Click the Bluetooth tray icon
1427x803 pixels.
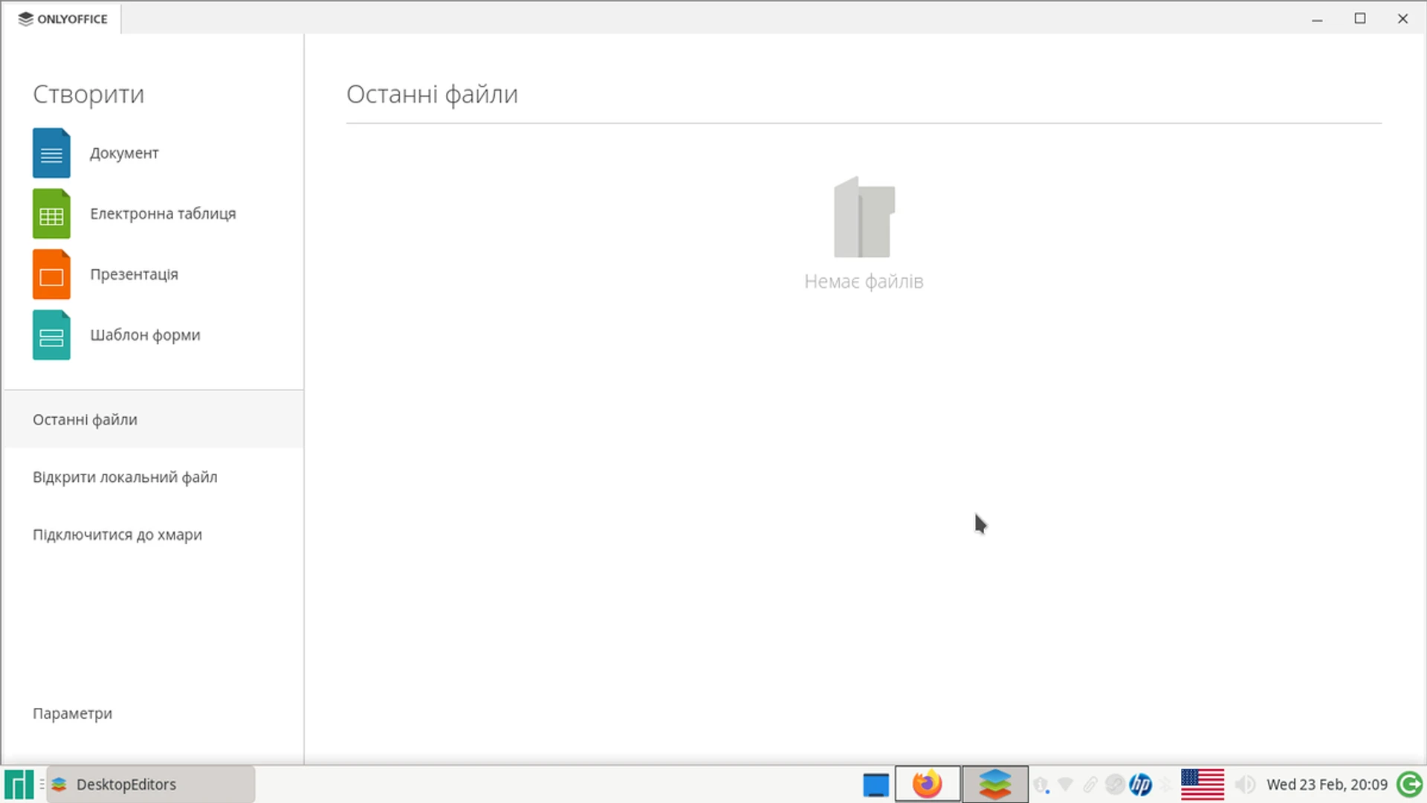click(x=1165, y=784)
